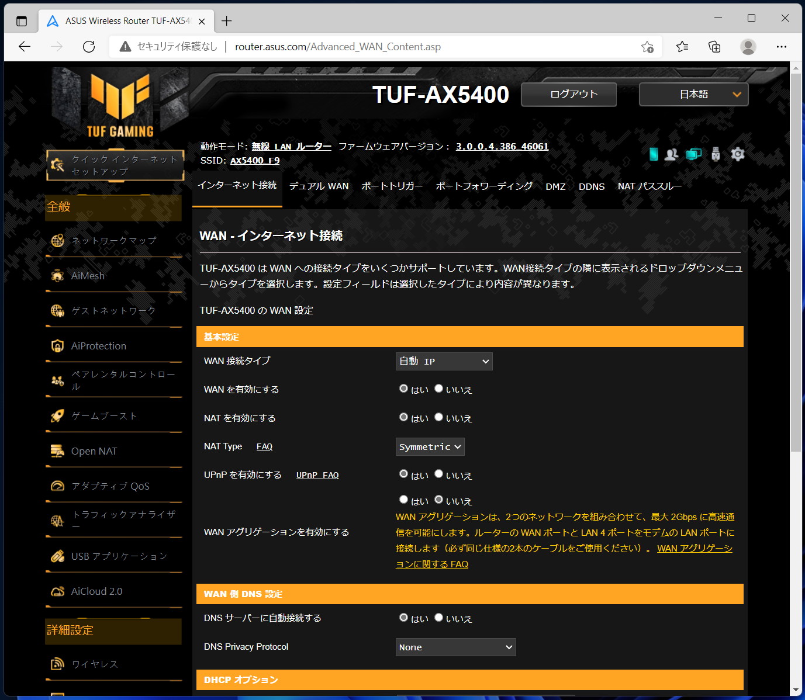Screen dimensions: 805x700
Task: Open browser favorites star list icon
Action: 682,47
